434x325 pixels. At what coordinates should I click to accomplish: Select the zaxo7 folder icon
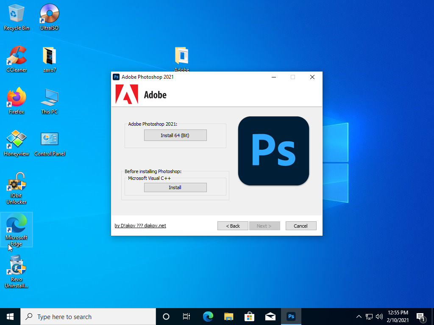point(50,59)
